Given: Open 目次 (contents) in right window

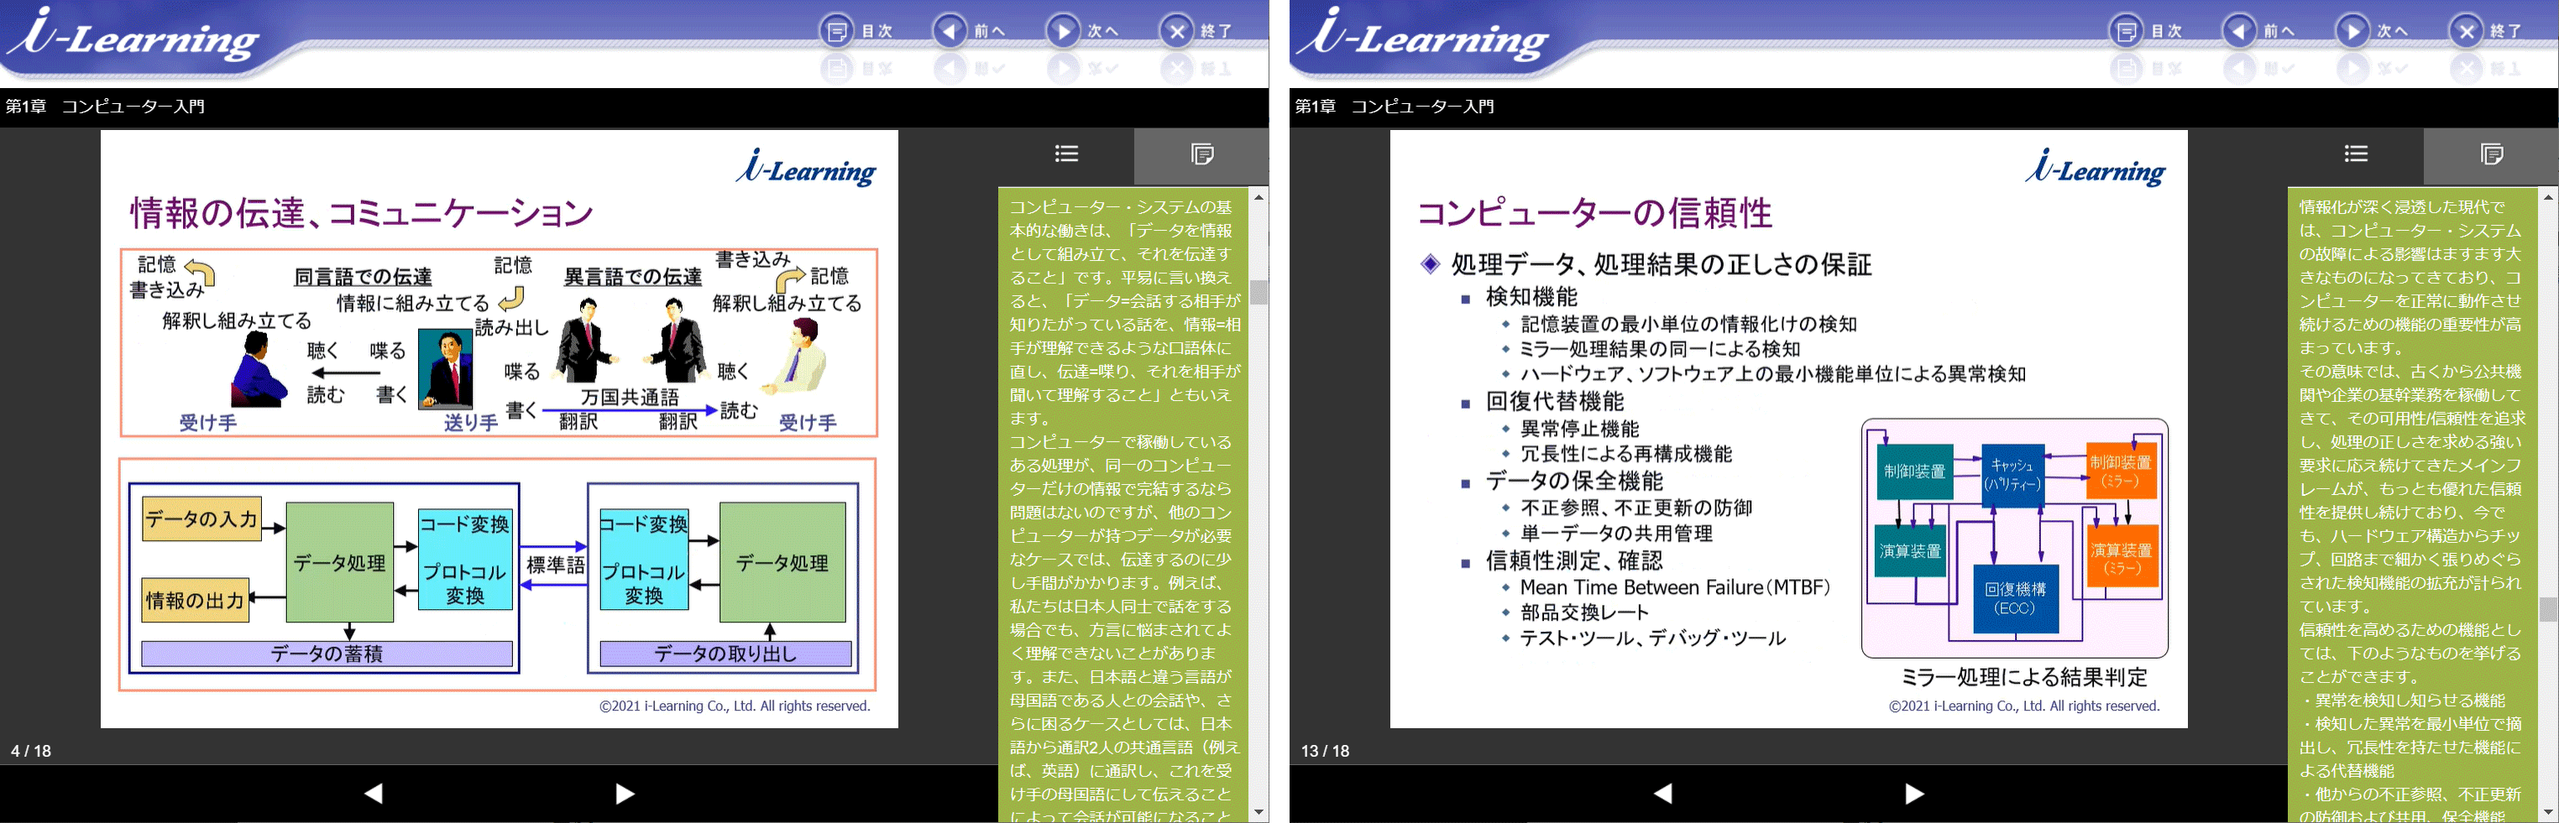Looking at the screenshot, I should (x=2146, y=31).
